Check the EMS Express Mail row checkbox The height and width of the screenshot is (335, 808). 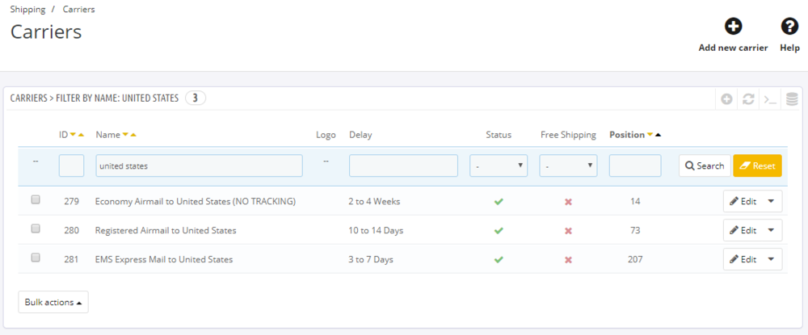click(x=36, y=258)
